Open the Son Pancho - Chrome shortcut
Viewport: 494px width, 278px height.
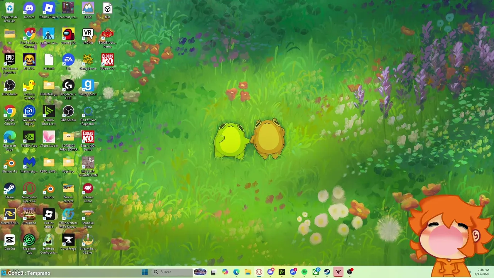click(29, 38)
